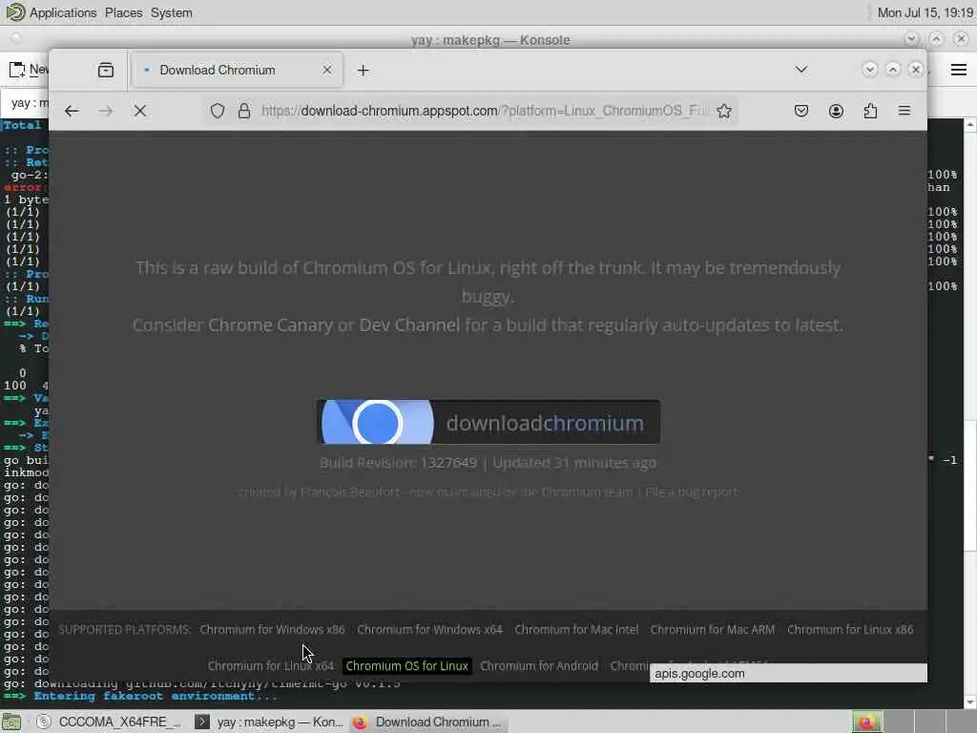
Task: Click the Konsole New Tab icon
Action: click(17, 69)
